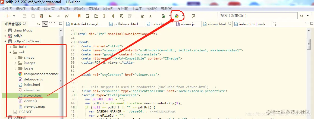The height and width of the screenshot is (119, 314).
Task: Click the run-in-browser play icon
Action: 164,16
